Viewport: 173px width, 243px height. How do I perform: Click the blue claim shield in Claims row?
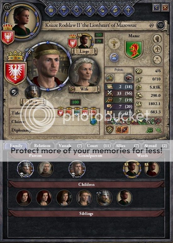93,121
